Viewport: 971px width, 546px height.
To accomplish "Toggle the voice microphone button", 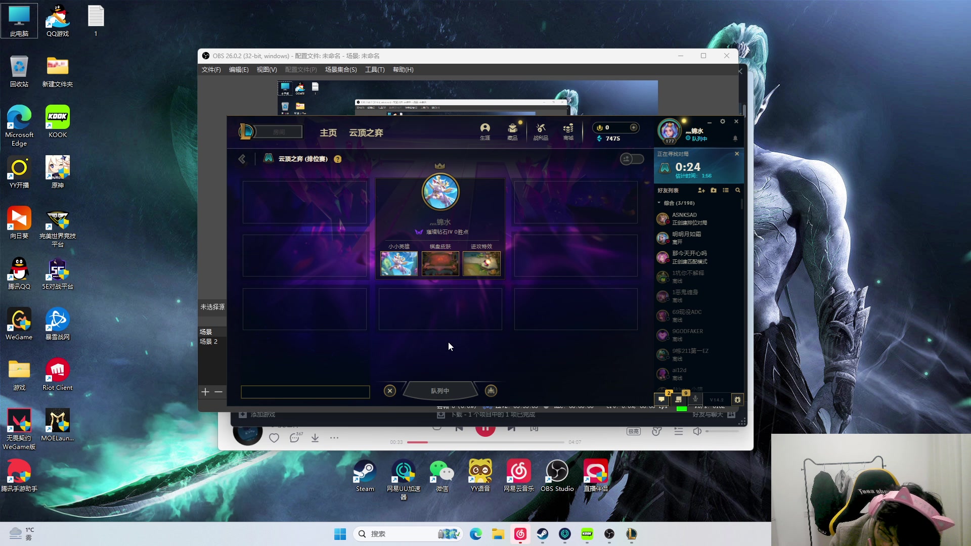I will [x=695, y=399].
